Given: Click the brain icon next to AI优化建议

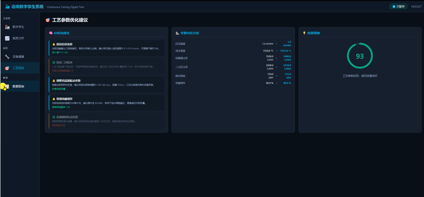Looking at the screenshot, I should pyautogui.click(x=51, y=33).
